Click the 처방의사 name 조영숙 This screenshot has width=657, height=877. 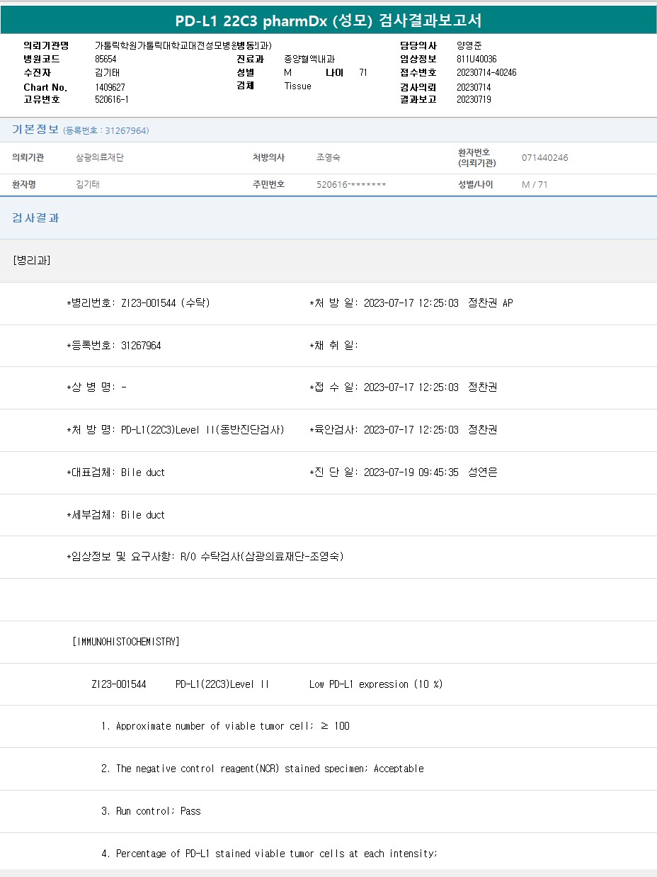click(x=328, y=158)
